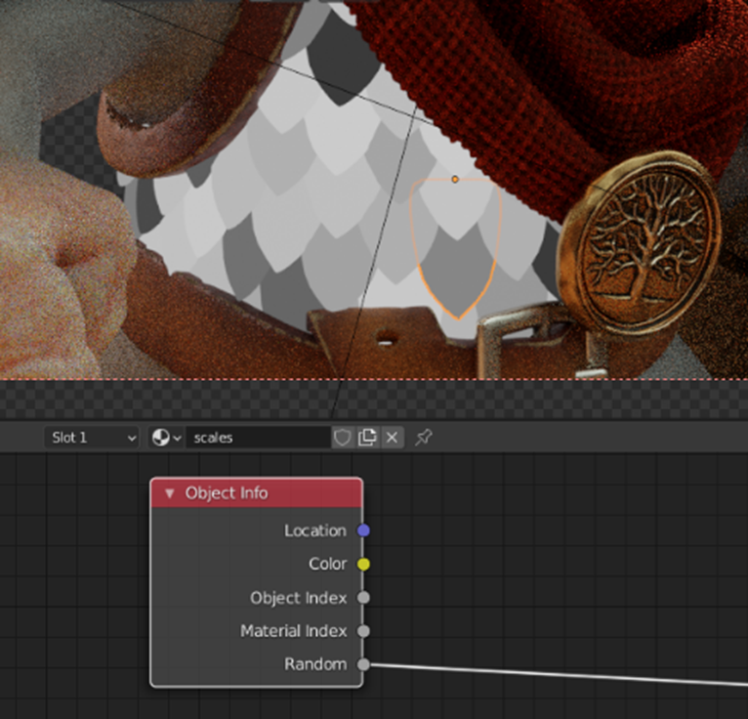The width and height of the screenshot is (748, 719).
Task: Select the Object Info node header
Action: [257, 493]
